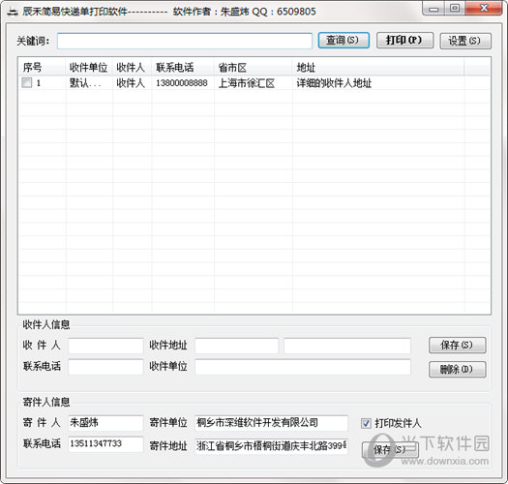This screenshot has height=484, width=508.
Task: Select the 默认... unit cell in row 1
Action: click(85, 83)
